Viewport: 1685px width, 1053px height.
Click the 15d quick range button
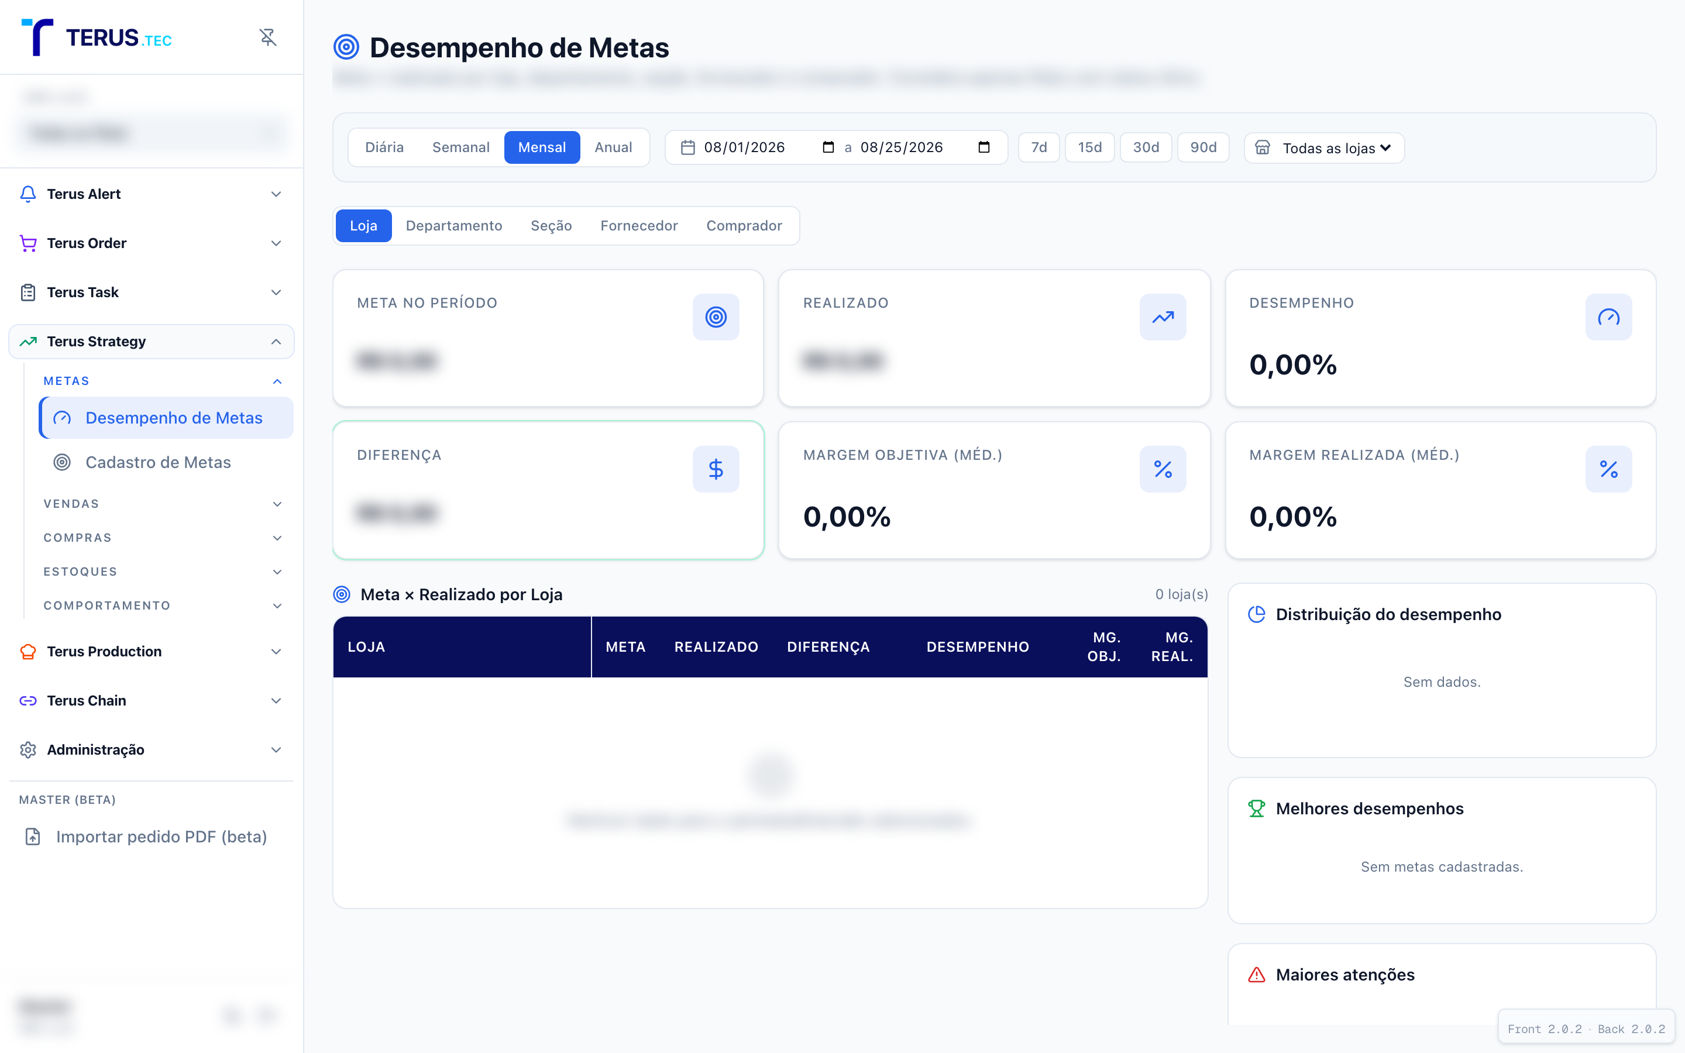(1089, 147)
